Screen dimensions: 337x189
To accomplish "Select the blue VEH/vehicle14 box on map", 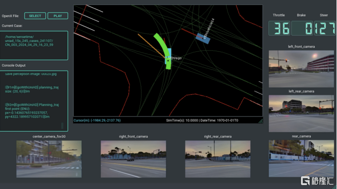I will (203, 38).
